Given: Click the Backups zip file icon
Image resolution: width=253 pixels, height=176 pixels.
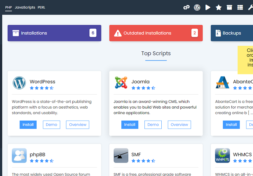Looking at the screenshot, I should [218, 33].
